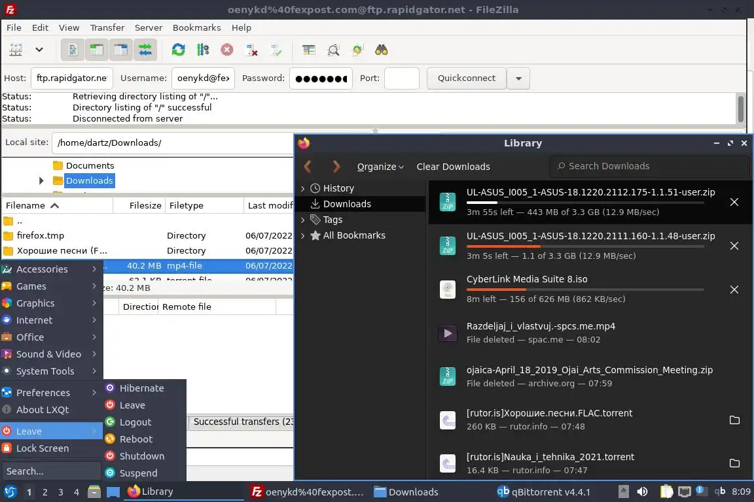Toggle the message log display
This screenshot has width=754, height=502.
click(x=73, y=50)
